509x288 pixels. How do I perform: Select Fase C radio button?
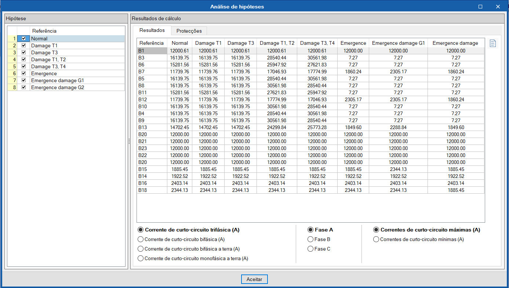click(x=310, y=249)
